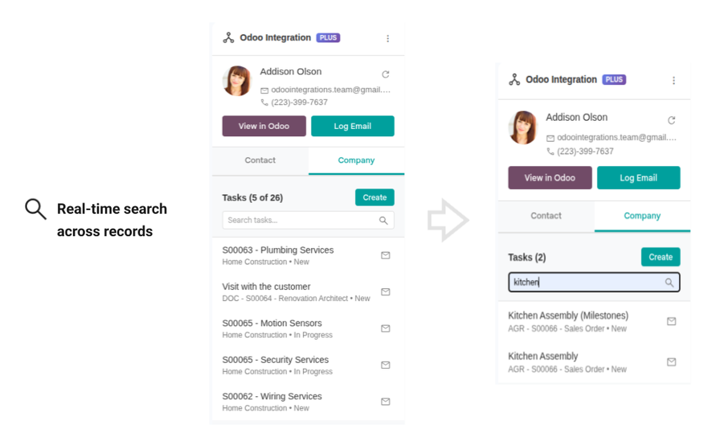Click Addison Olson name in left panel
715x447 pixels.
(x=290, y=72)
